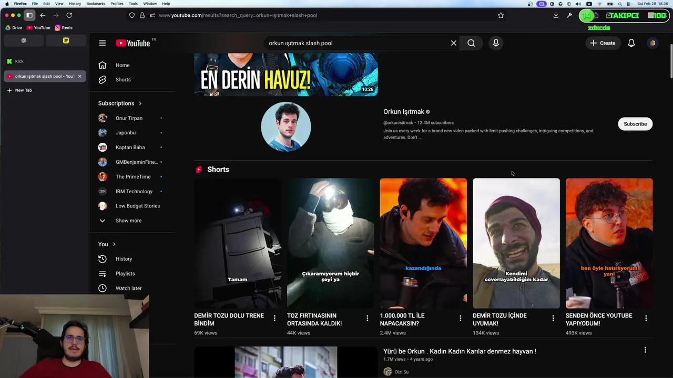Open options for DEMİR TOZU DOLU TRENE short
The width and height of the screenshot is (673, 378).
[274, 318]
